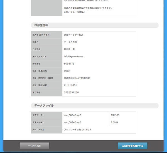
Task: Select the お客様情報 section heading
Action: click(x=41, y=25)
